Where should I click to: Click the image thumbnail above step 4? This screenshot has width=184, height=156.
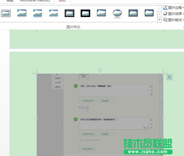pyautogui.click(x=84, y=77)
